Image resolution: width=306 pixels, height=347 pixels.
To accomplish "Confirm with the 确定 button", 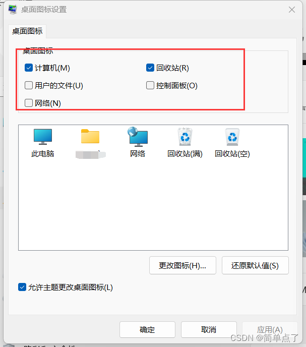I will [x=147, y=329].
